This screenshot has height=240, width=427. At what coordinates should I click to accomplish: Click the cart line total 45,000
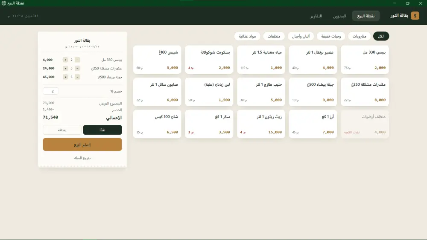coord(49,77)
